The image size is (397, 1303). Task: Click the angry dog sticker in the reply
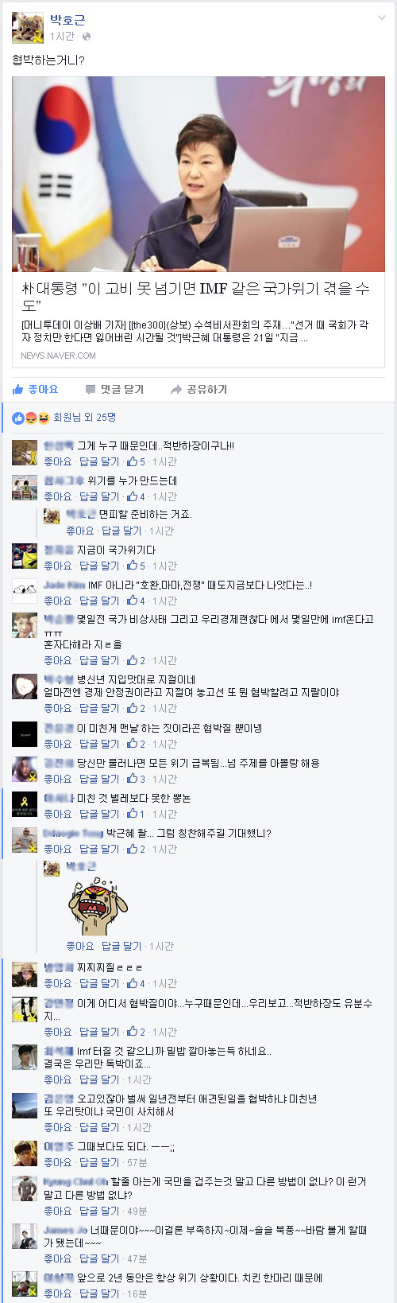pyautogui.click(x=98, y=906)
